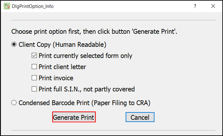Enable the Print client letter checkbox
This screenshot has height=136, width=223.
pyautogui.click(x=34, y=67)
